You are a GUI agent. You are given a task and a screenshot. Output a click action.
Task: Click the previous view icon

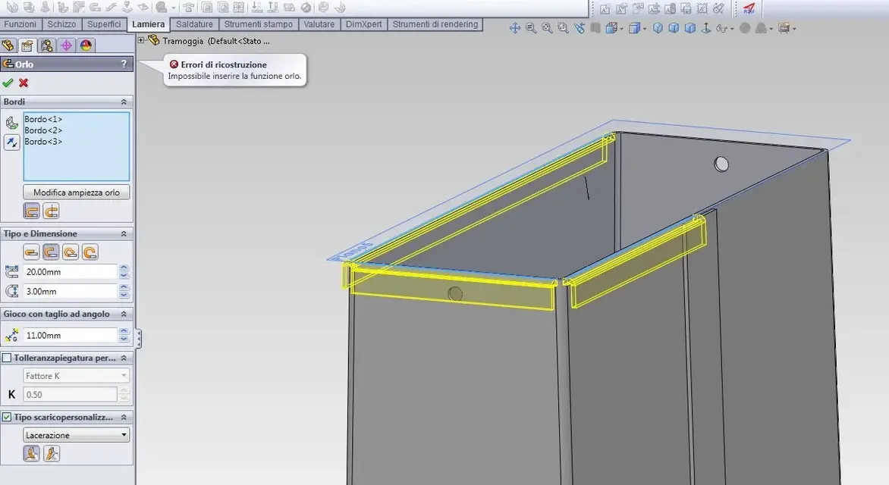coord(579,28)
